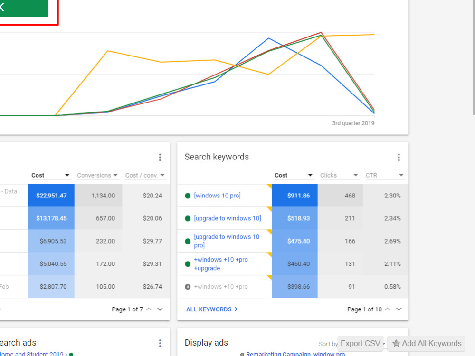
Task: Open [upgrade to windows 10] keyword
Action: [x=228, y=218]
